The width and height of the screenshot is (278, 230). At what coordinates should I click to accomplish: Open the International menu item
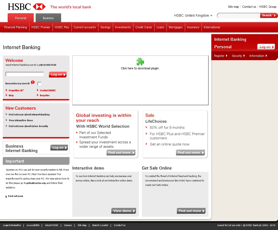click(x=212, y=27)
